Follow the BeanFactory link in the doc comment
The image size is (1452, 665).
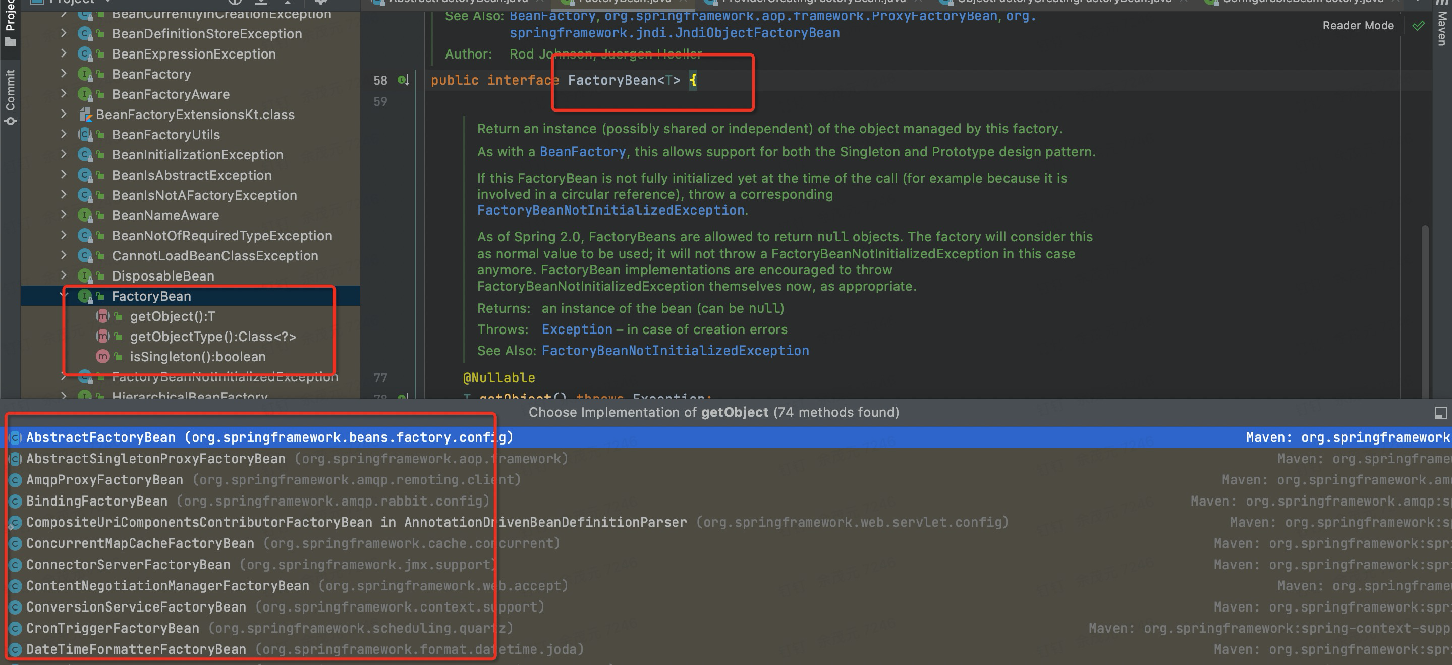[582, 152]
